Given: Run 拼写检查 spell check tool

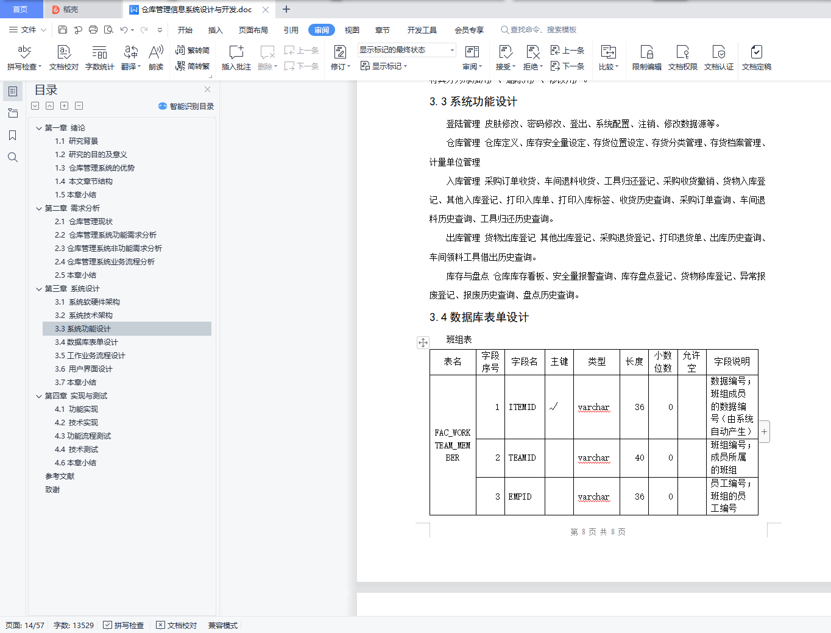Looking at the screenshot, I should click(x=24, y=58).
